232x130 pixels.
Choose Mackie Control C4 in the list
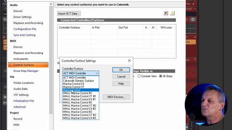click(x=80, y=84)
